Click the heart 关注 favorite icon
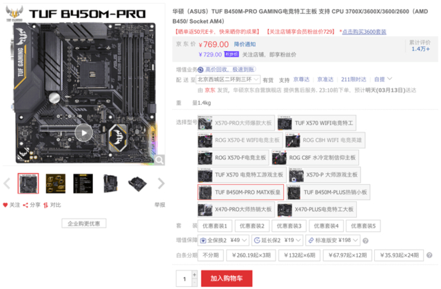Image resolution: width=441 pixels, height=289 pixels. click(x=5, y=205)
